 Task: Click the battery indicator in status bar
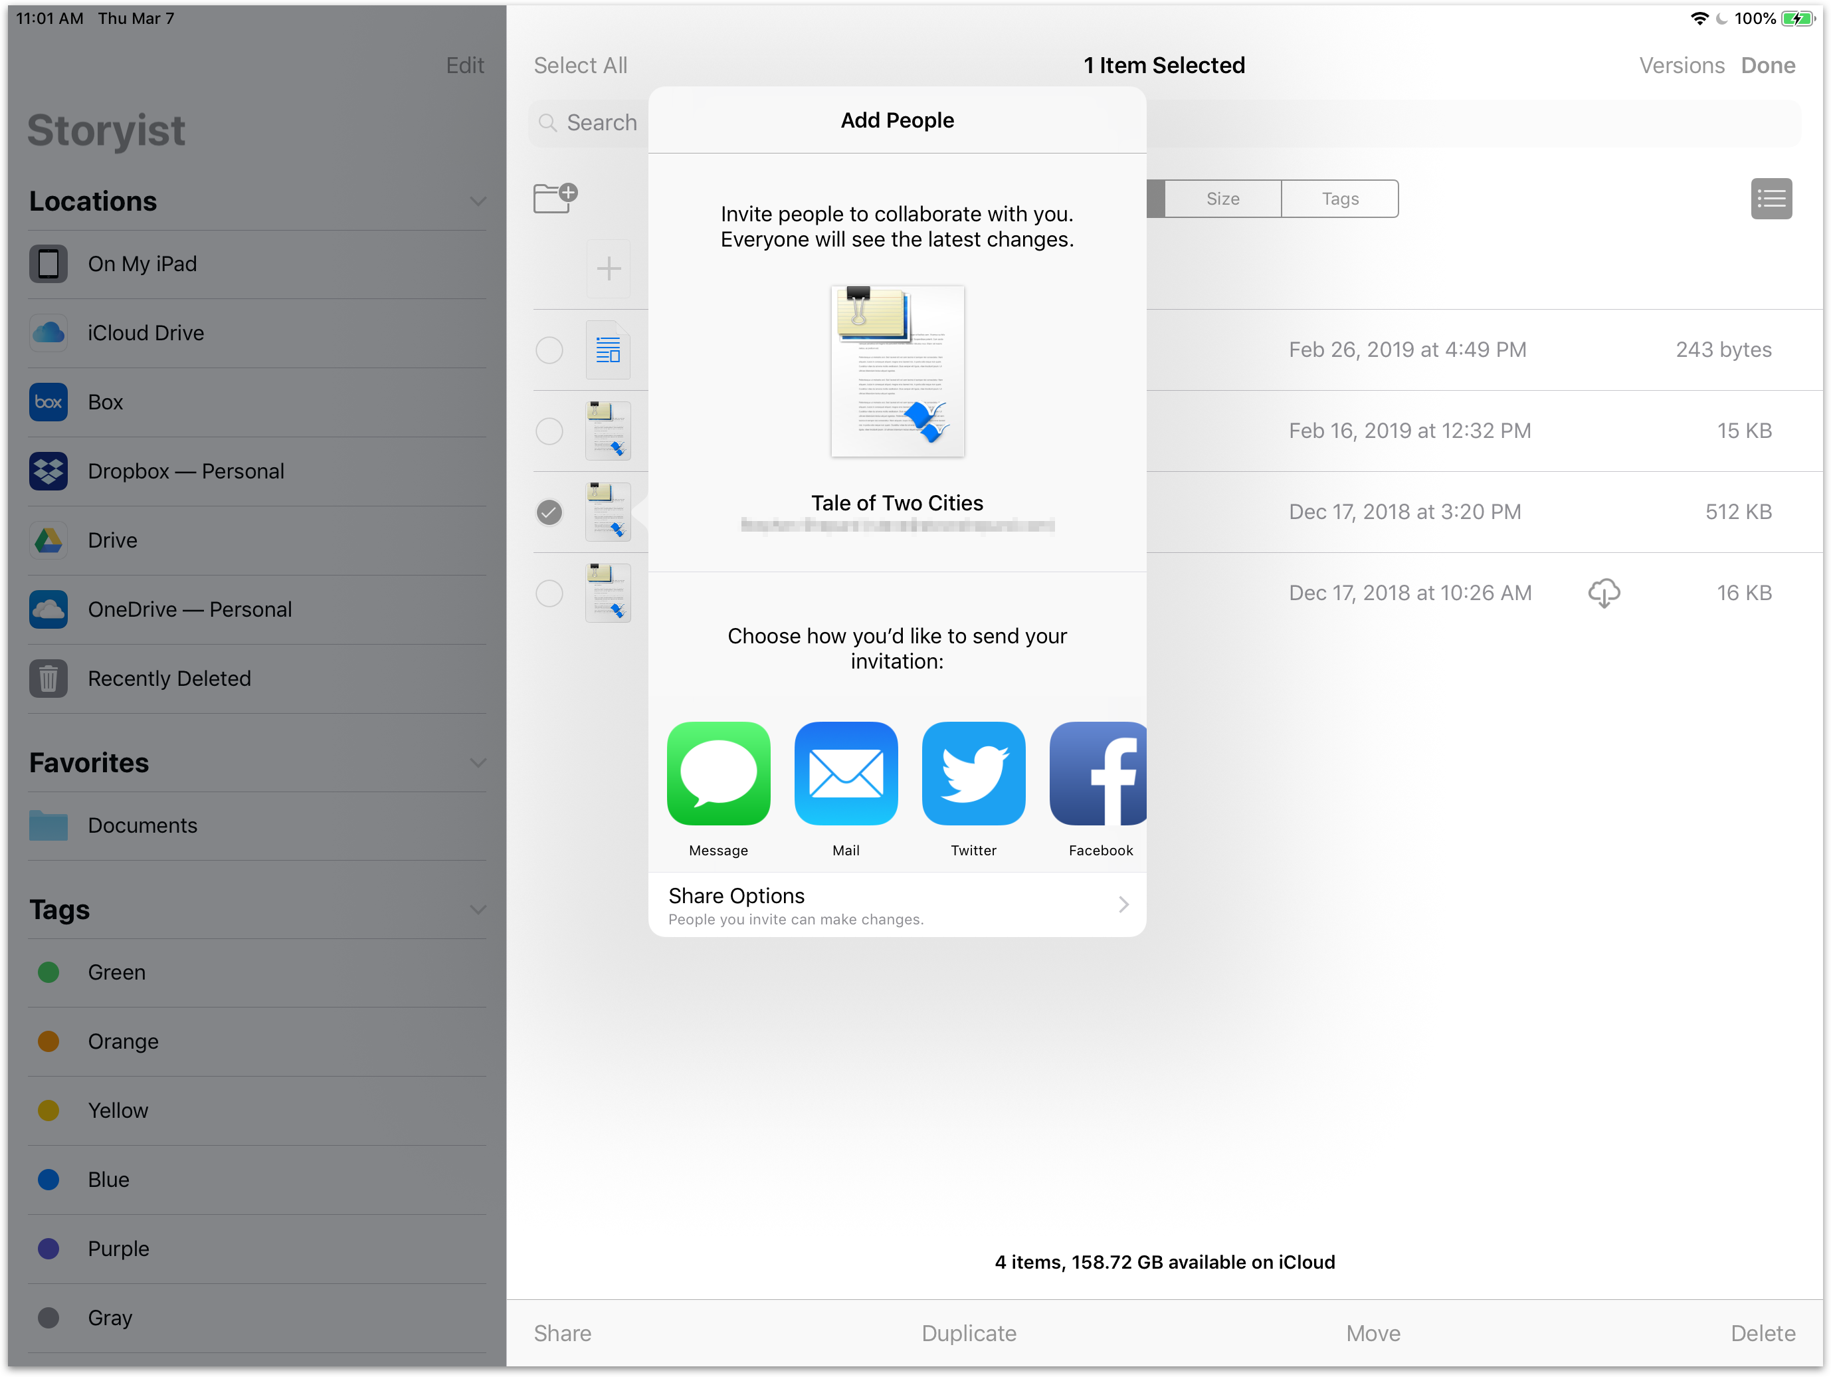[1798, 18]
